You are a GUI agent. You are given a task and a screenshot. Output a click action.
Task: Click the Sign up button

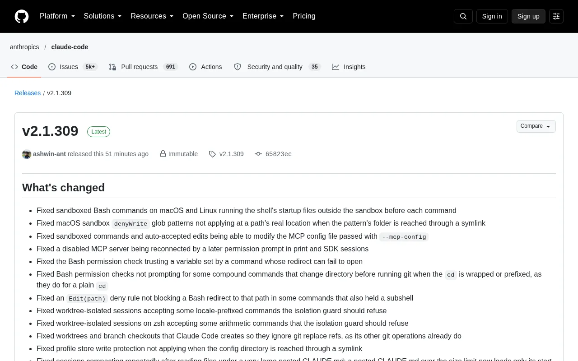[528, 16]
